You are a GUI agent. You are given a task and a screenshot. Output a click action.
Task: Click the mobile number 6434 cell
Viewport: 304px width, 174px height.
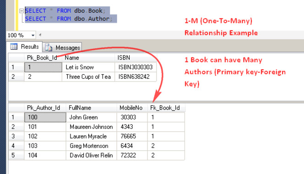click(x=132, y=146)
